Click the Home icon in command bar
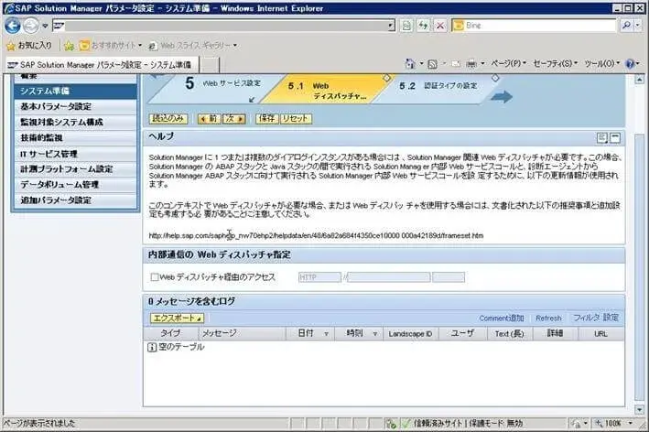This screenshot has width=649, height=432. tap(410, 64)
